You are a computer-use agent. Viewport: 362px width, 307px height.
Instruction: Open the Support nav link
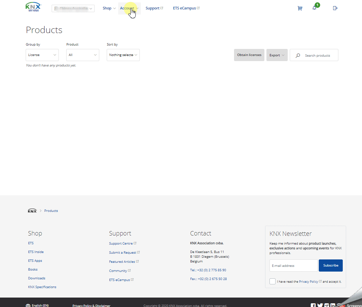click(x=154, y=8)
